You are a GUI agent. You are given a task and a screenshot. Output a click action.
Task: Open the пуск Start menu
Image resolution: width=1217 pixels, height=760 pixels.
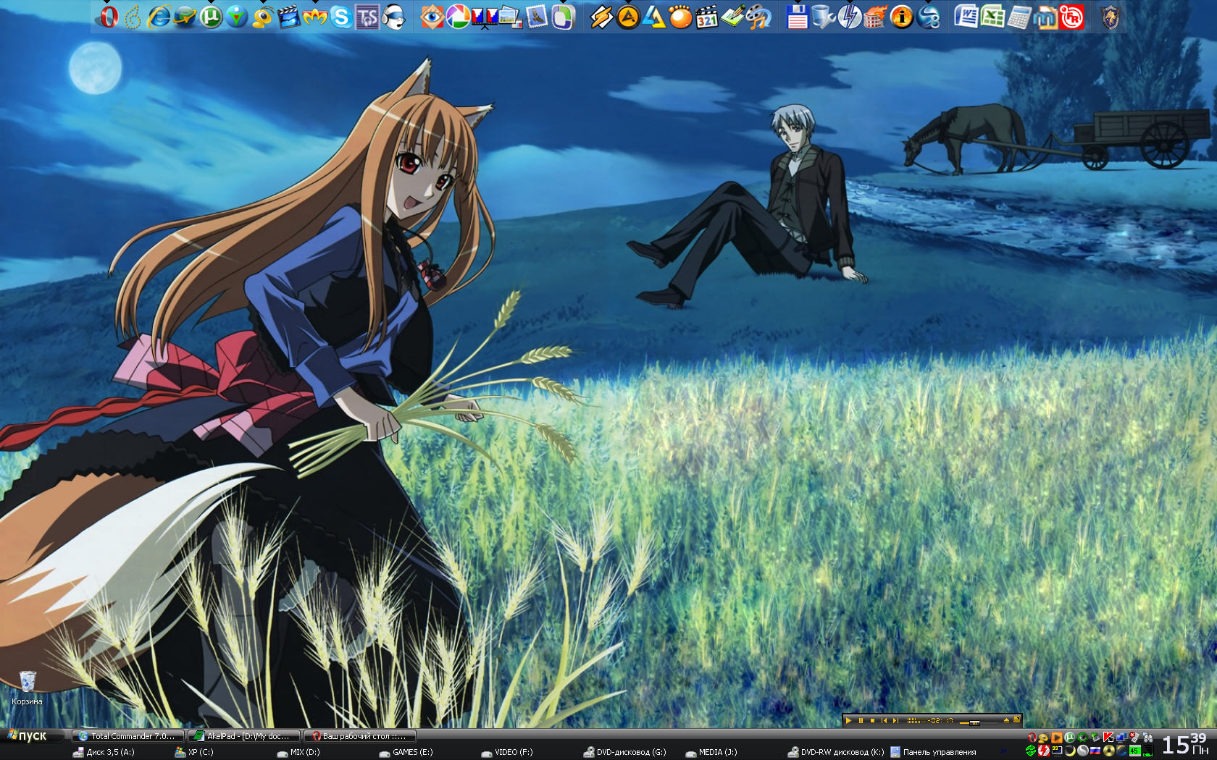[28, 736]
